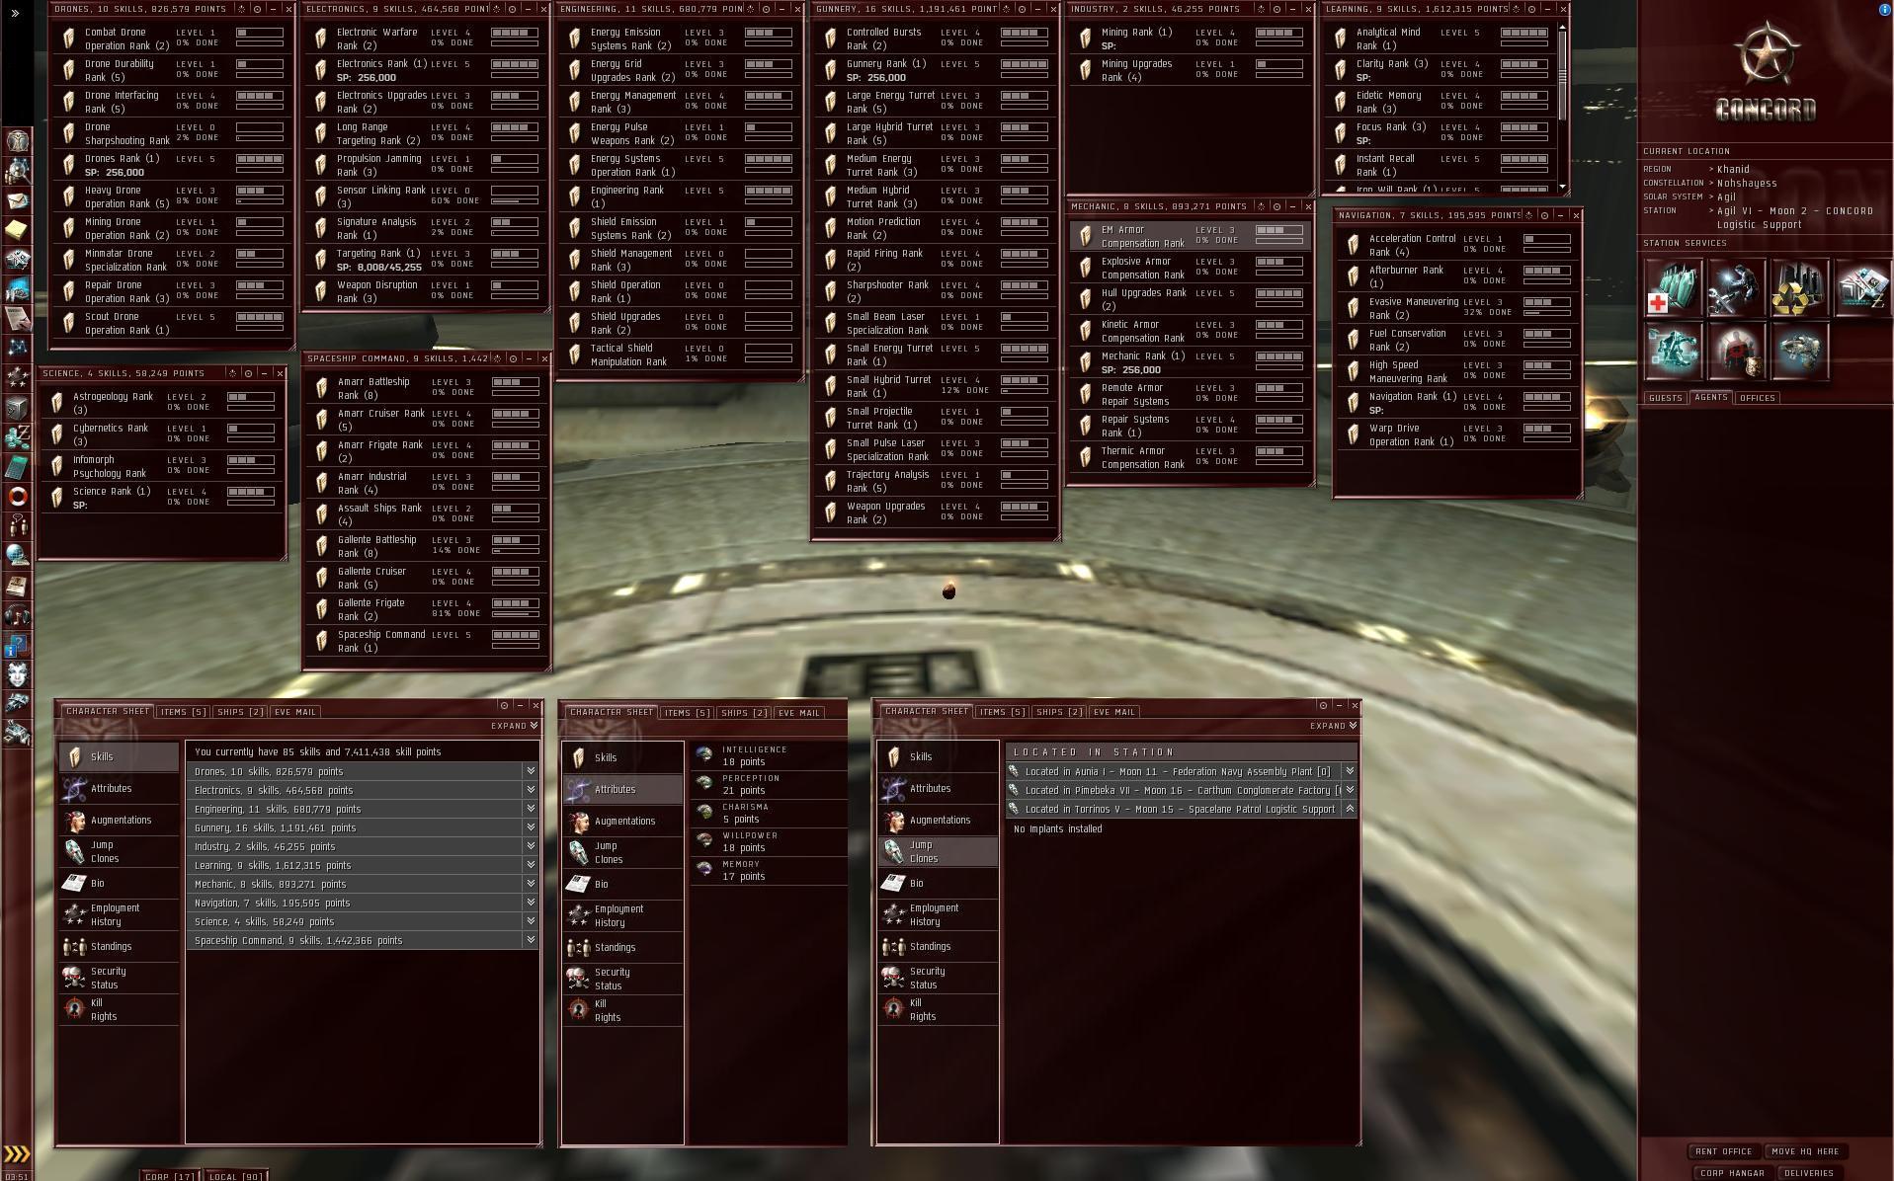Open the star map icon in sidebar

18,348
